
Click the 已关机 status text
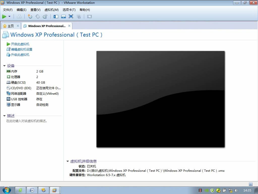91,166
